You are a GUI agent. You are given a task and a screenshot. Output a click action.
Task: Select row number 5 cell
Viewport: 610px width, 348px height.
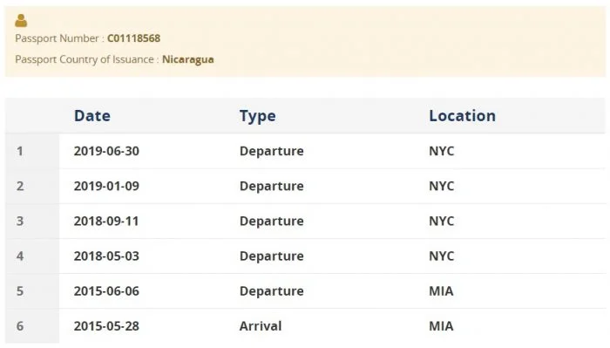point(32,291)
